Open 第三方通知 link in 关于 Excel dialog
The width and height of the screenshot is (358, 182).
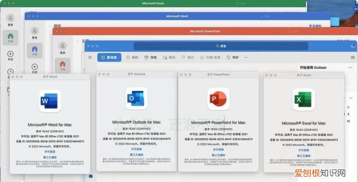(304, 156)
